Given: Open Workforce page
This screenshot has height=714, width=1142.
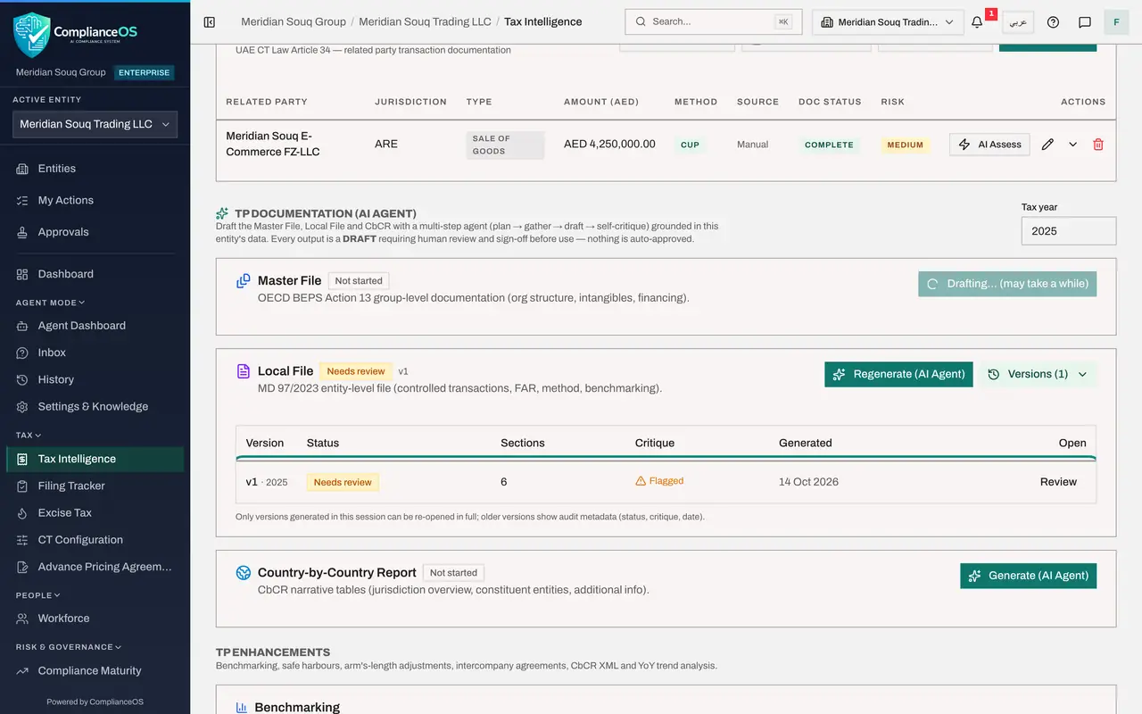Looking at the screenshot, I should pyautogui.click(x=95, y=619).
